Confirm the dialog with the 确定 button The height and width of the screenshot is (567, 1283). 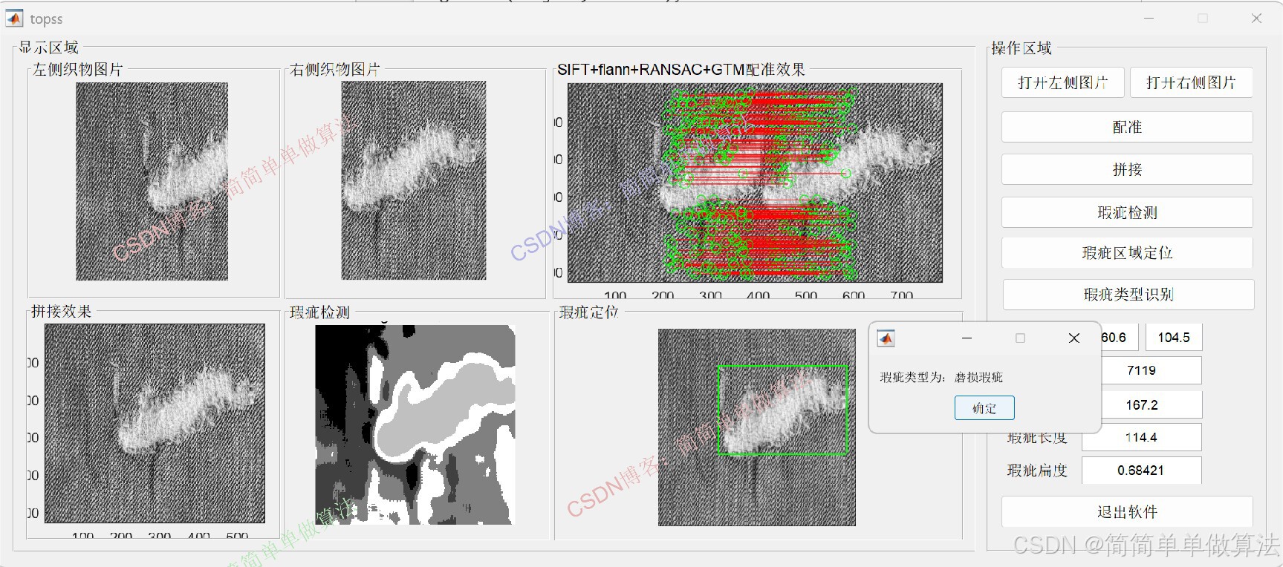pos(984,408)
